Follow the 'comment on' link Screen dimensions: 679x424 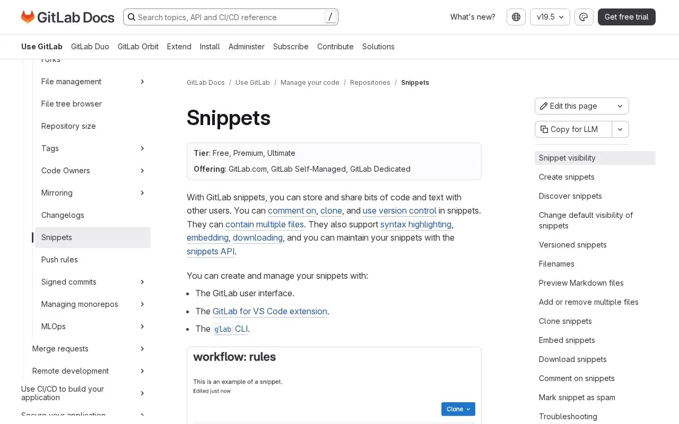pos(292,210)
